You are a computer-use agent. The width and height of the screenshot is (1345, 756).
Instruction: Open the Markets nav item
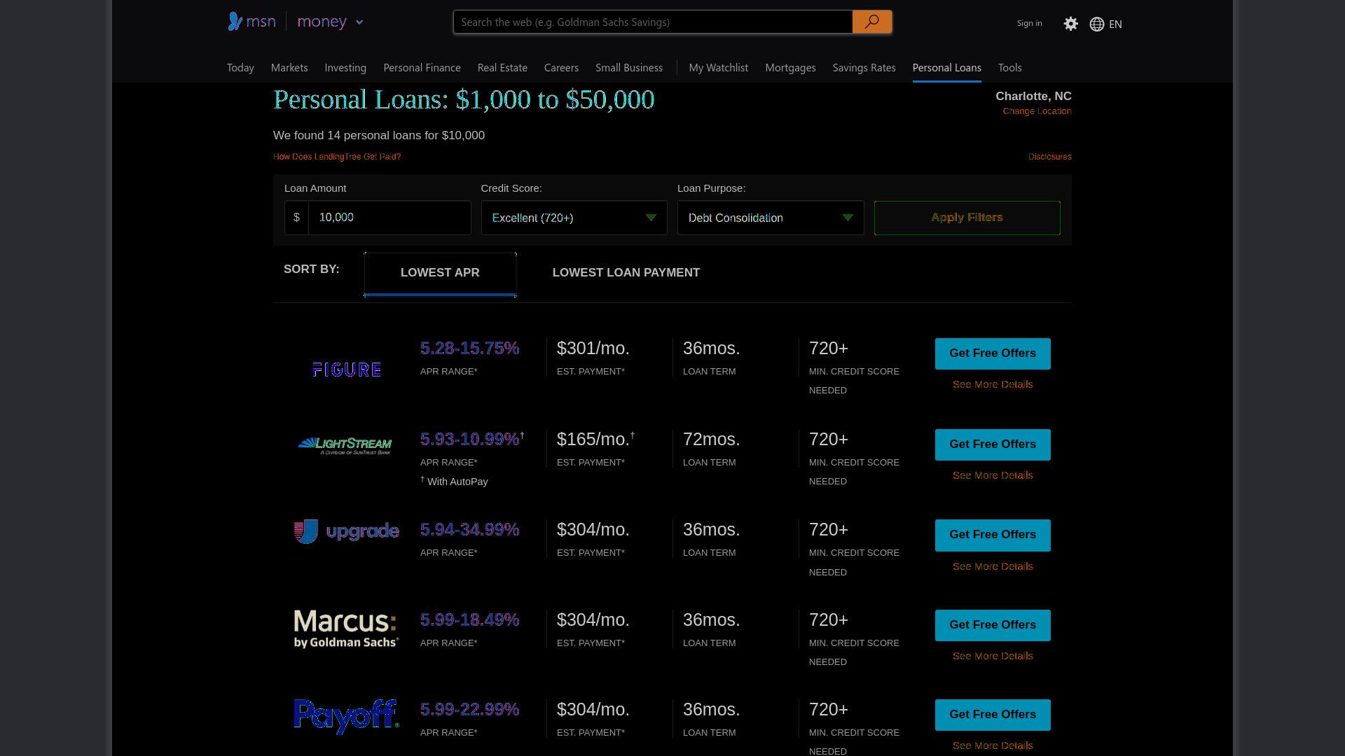pos(289,68)
